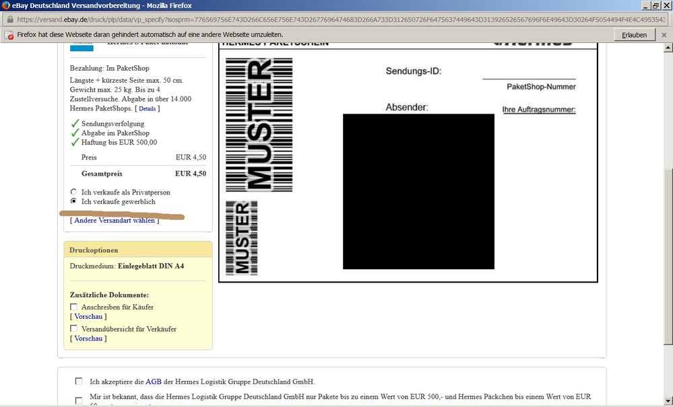Click the blocked-redirect icon in the notification bar
Viewport: 673px width, 407px height.
[x=9, y=34]
